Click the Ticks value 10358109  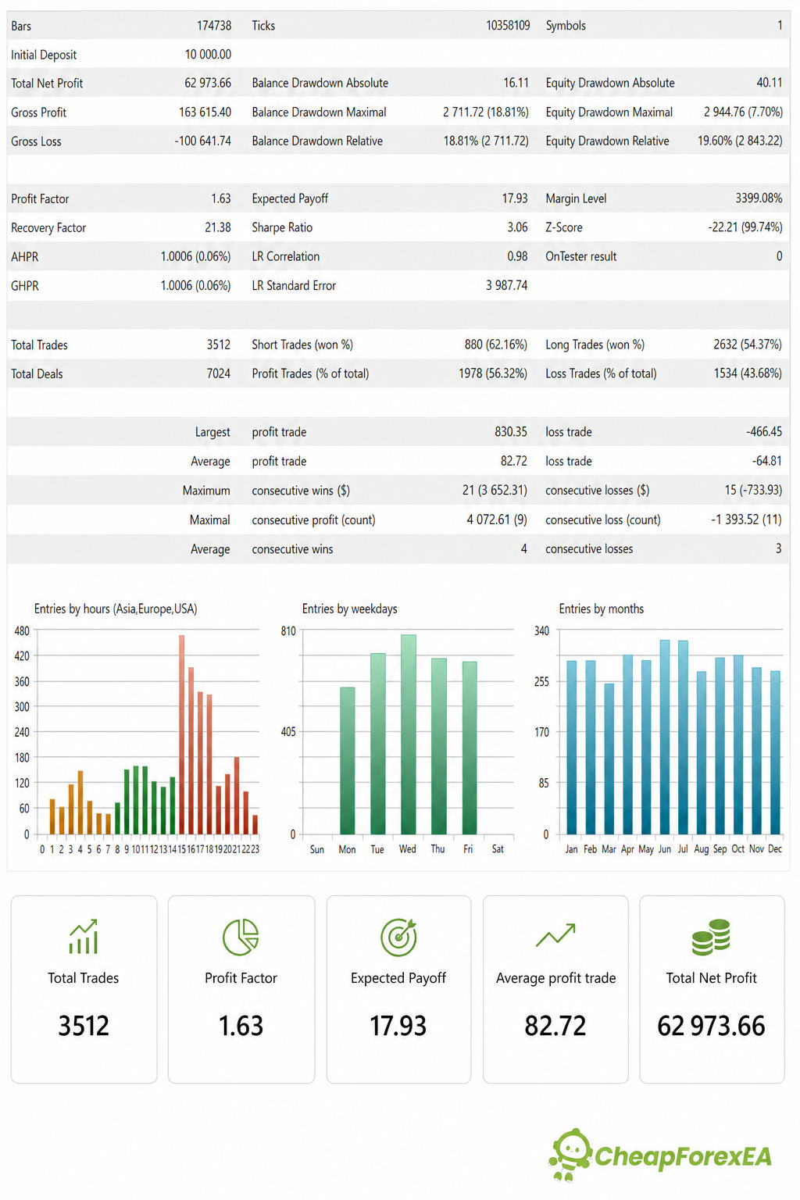508,26
